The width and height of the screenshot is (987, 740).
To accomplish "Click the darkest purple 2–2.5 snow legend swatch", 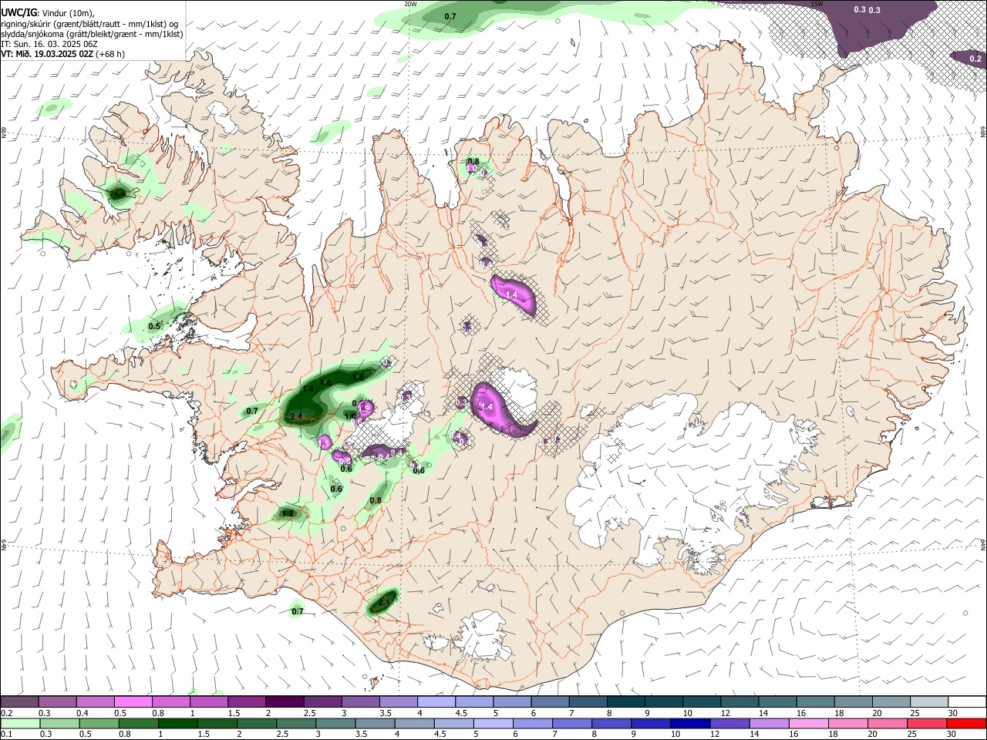I will [284, 701].
